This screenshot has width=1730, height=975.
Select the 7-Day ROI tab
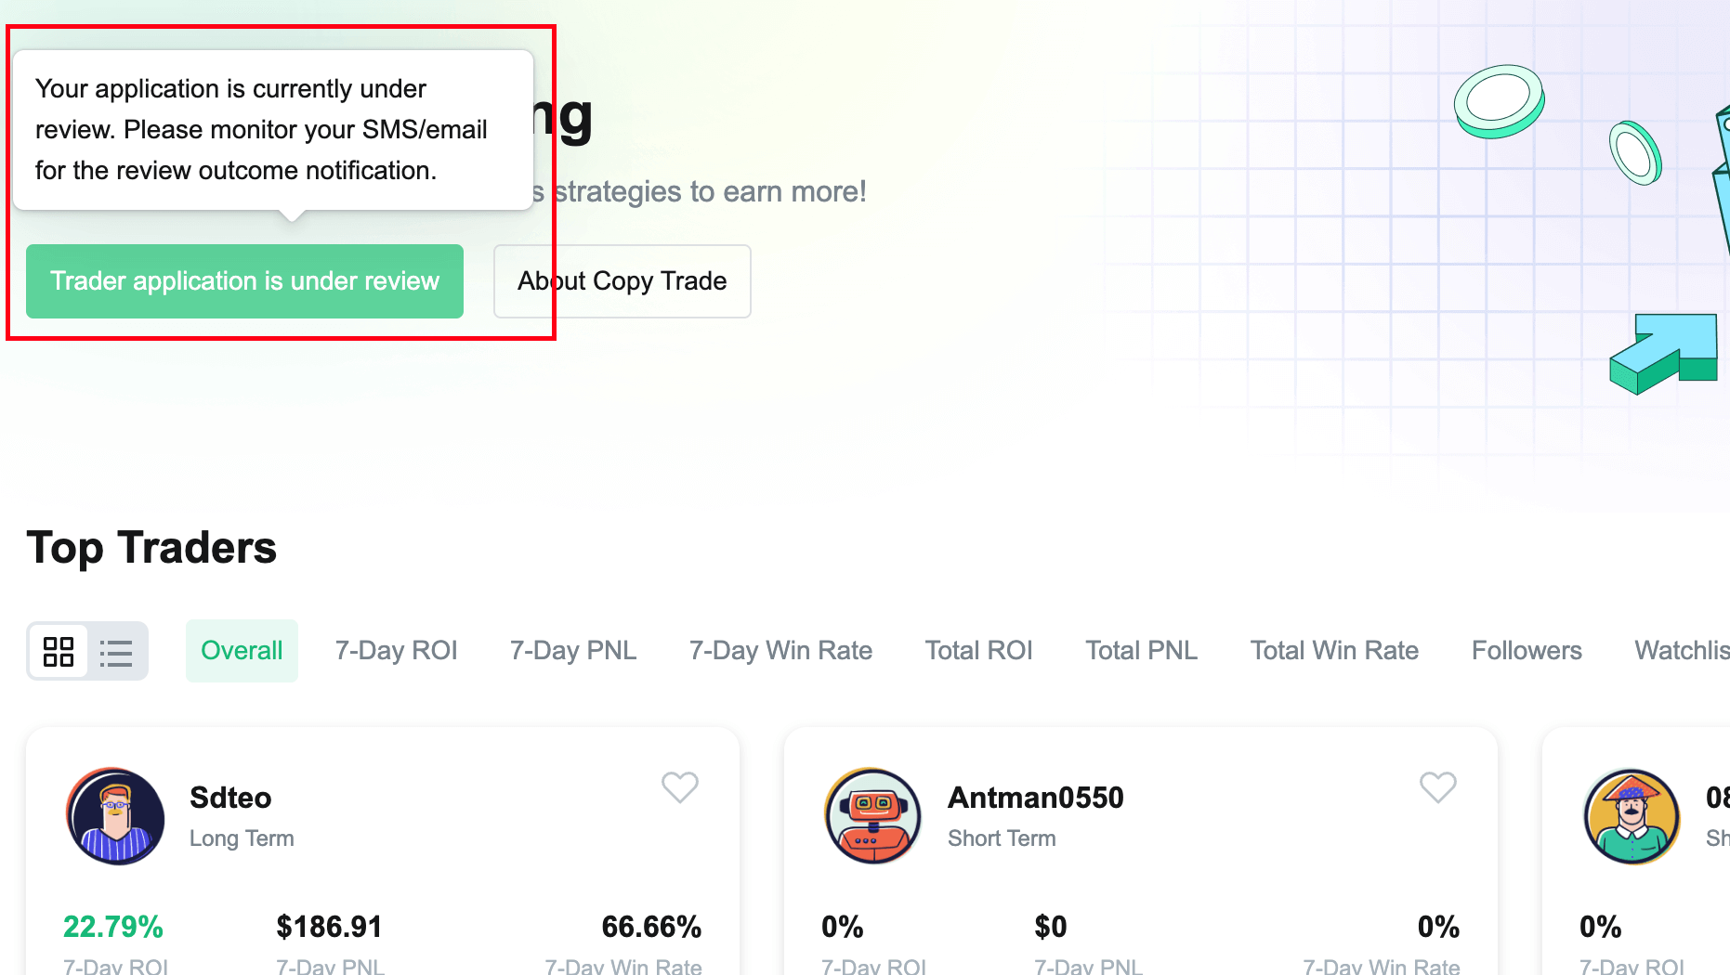coord(397,651)
